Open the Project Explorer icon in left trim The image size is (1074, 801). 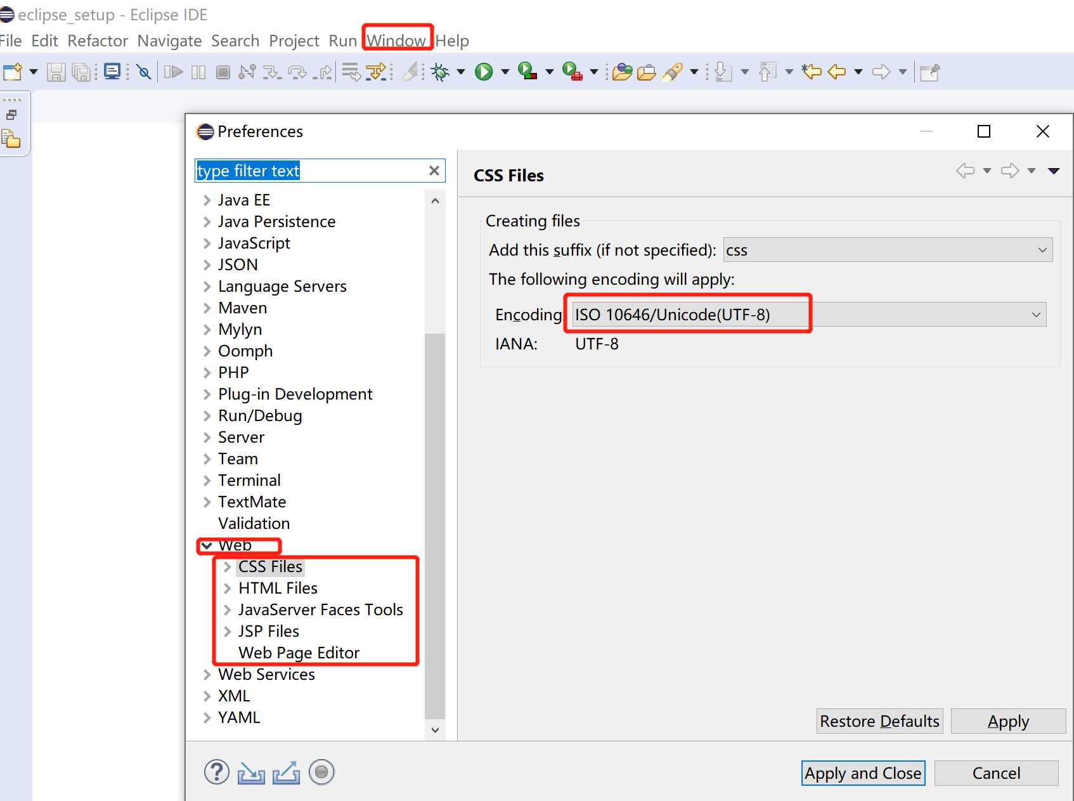click(x=11, y=138)
